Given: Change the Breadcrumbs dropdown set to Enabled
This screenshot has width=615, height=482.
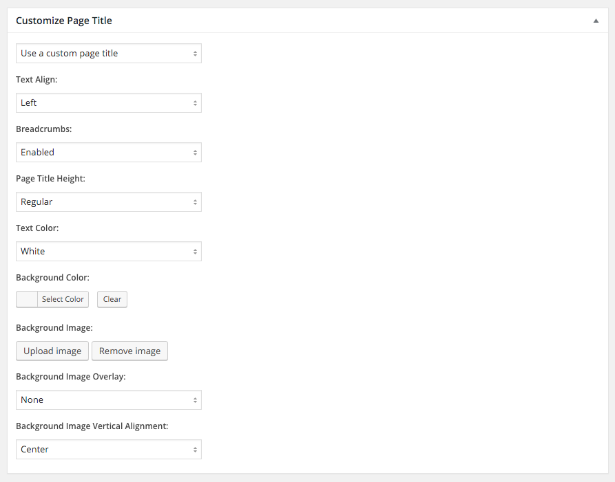Looking at the screenshot, I should pos(109,153).
